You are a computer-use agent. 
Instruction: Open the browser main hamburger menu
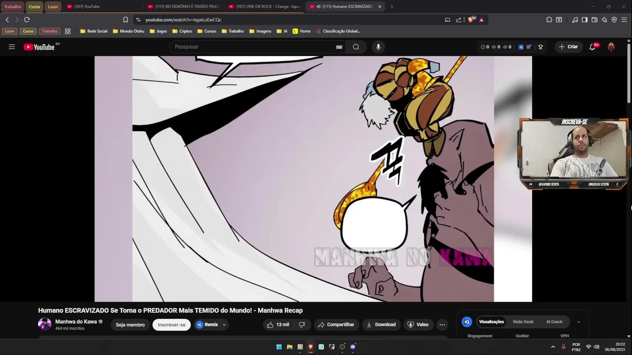[x=625, y=20]
